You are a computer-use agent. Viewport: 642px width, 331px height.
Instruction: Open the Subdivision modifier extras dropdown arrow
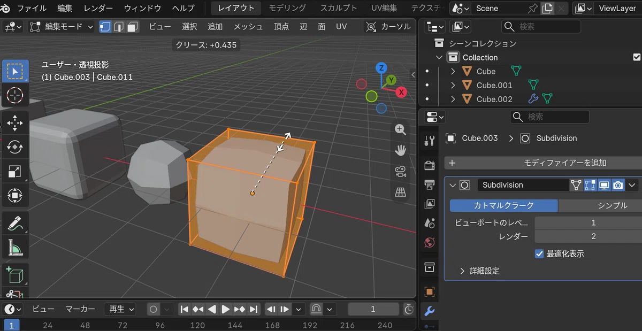632,185
